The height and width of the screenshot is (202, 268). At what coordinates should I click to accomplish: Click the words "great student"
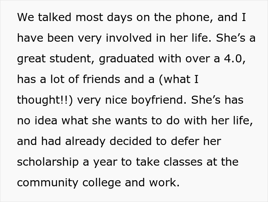pyautogui.click(x=55, y=59)
